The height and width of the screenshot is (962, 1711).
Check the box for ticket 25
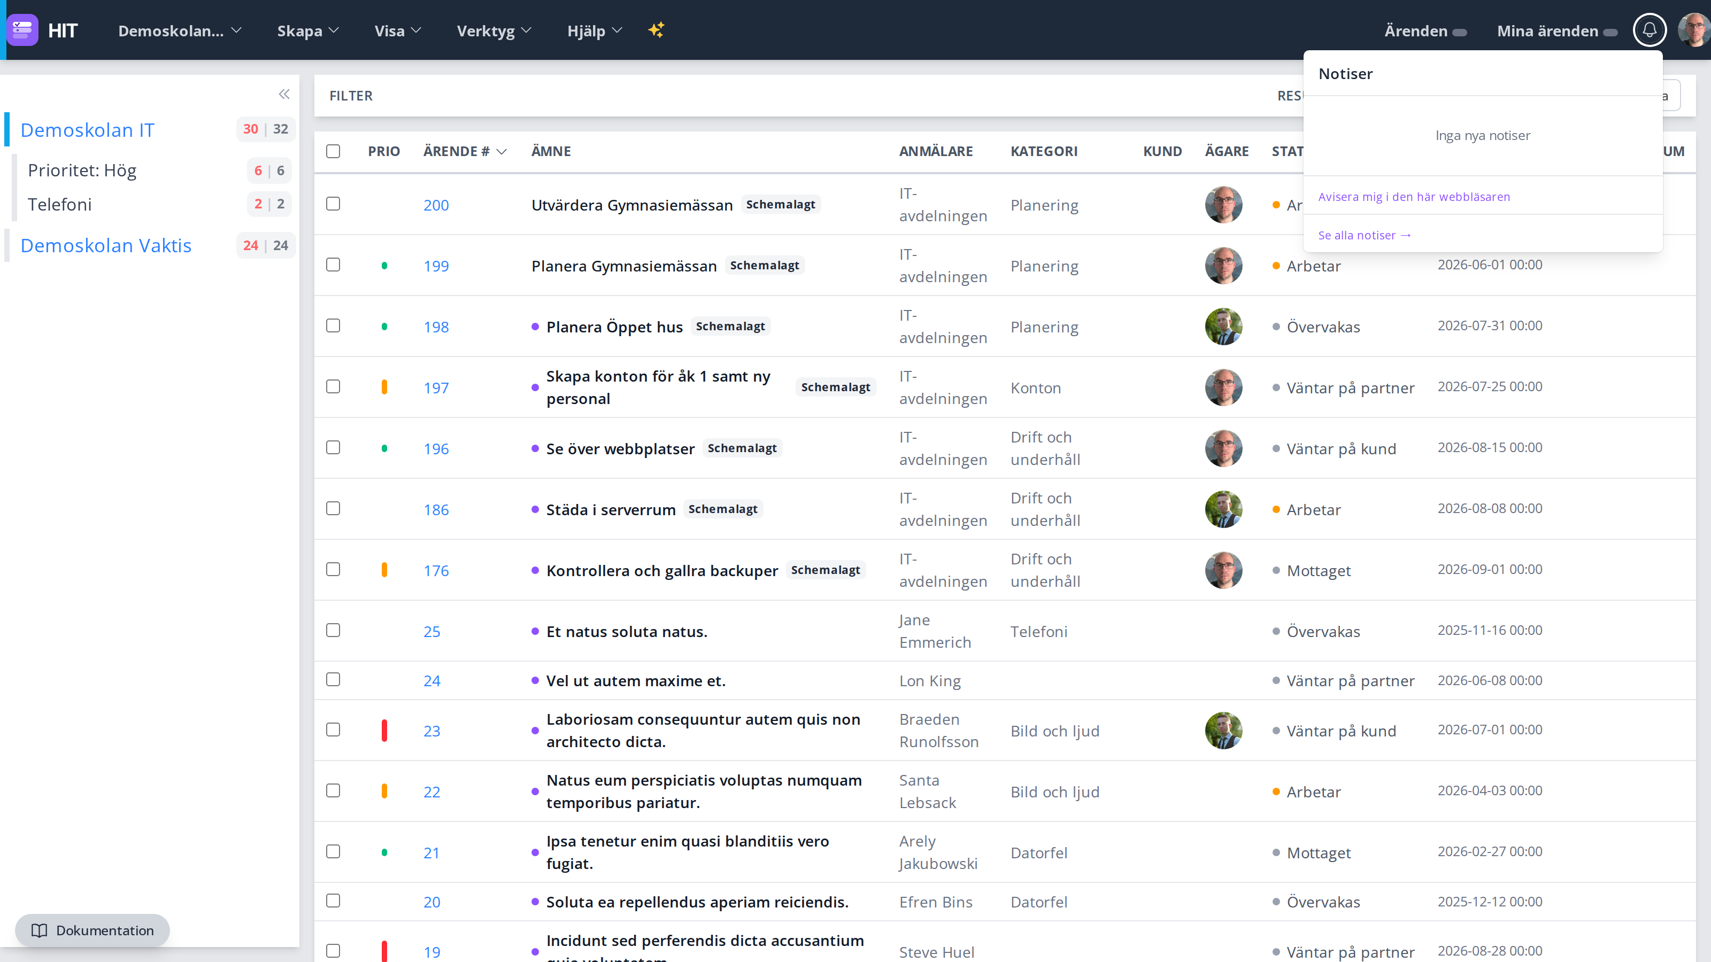(x=333, y=630)
